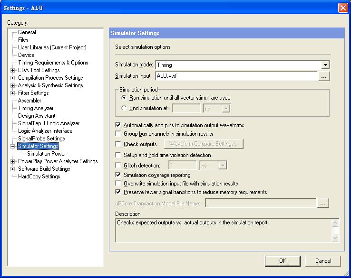Enable the Check outputs checkbox
The width and height of the screenshot is (351, 278).
point(118,144)
